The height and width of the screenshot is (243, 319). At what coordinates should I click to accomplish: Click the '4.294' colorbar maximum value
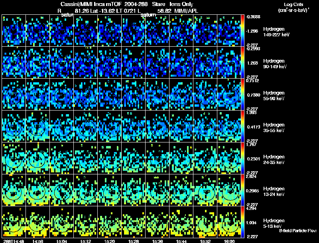251,208
